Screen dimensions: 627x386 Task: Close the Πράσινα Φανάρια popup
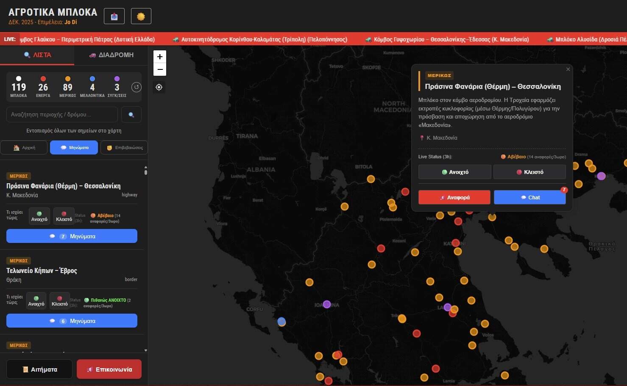click(x=568, y=69)
